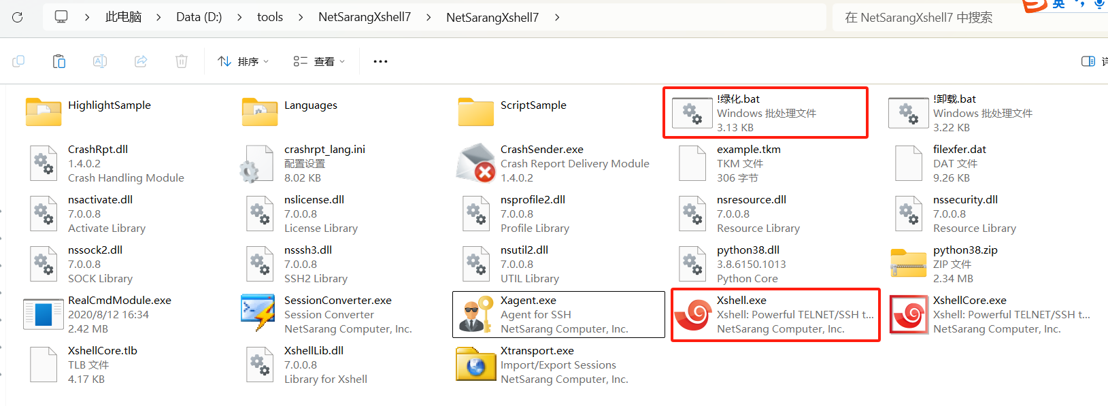This screenshot has width=1108, height=406.
Task: Expand the chevron after Data (D:) in breadcrumb
Action: 239,17
